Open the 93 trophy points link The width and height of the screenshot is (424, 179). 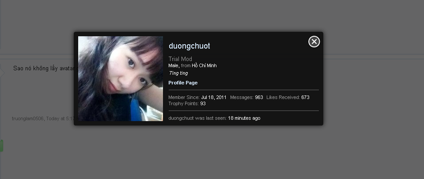click(203, 103)
